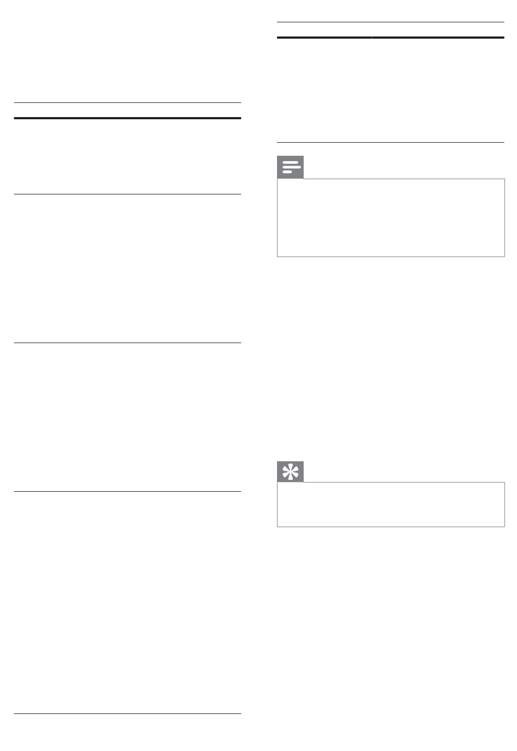Click the thick header bar of left table

point(127,118)
